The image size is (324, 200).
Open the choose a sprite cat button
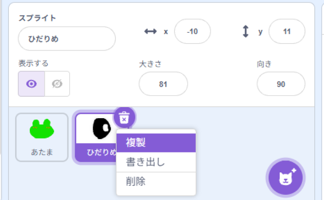(x=285, y=178)
